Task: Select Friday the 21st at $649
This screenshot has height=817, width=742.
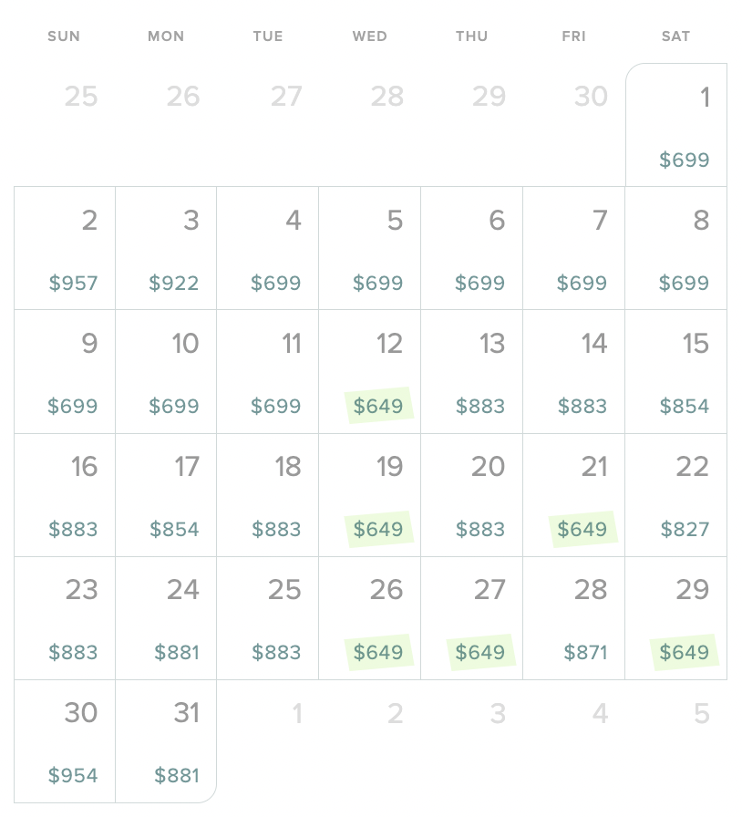Action: (x=574, y=495)
